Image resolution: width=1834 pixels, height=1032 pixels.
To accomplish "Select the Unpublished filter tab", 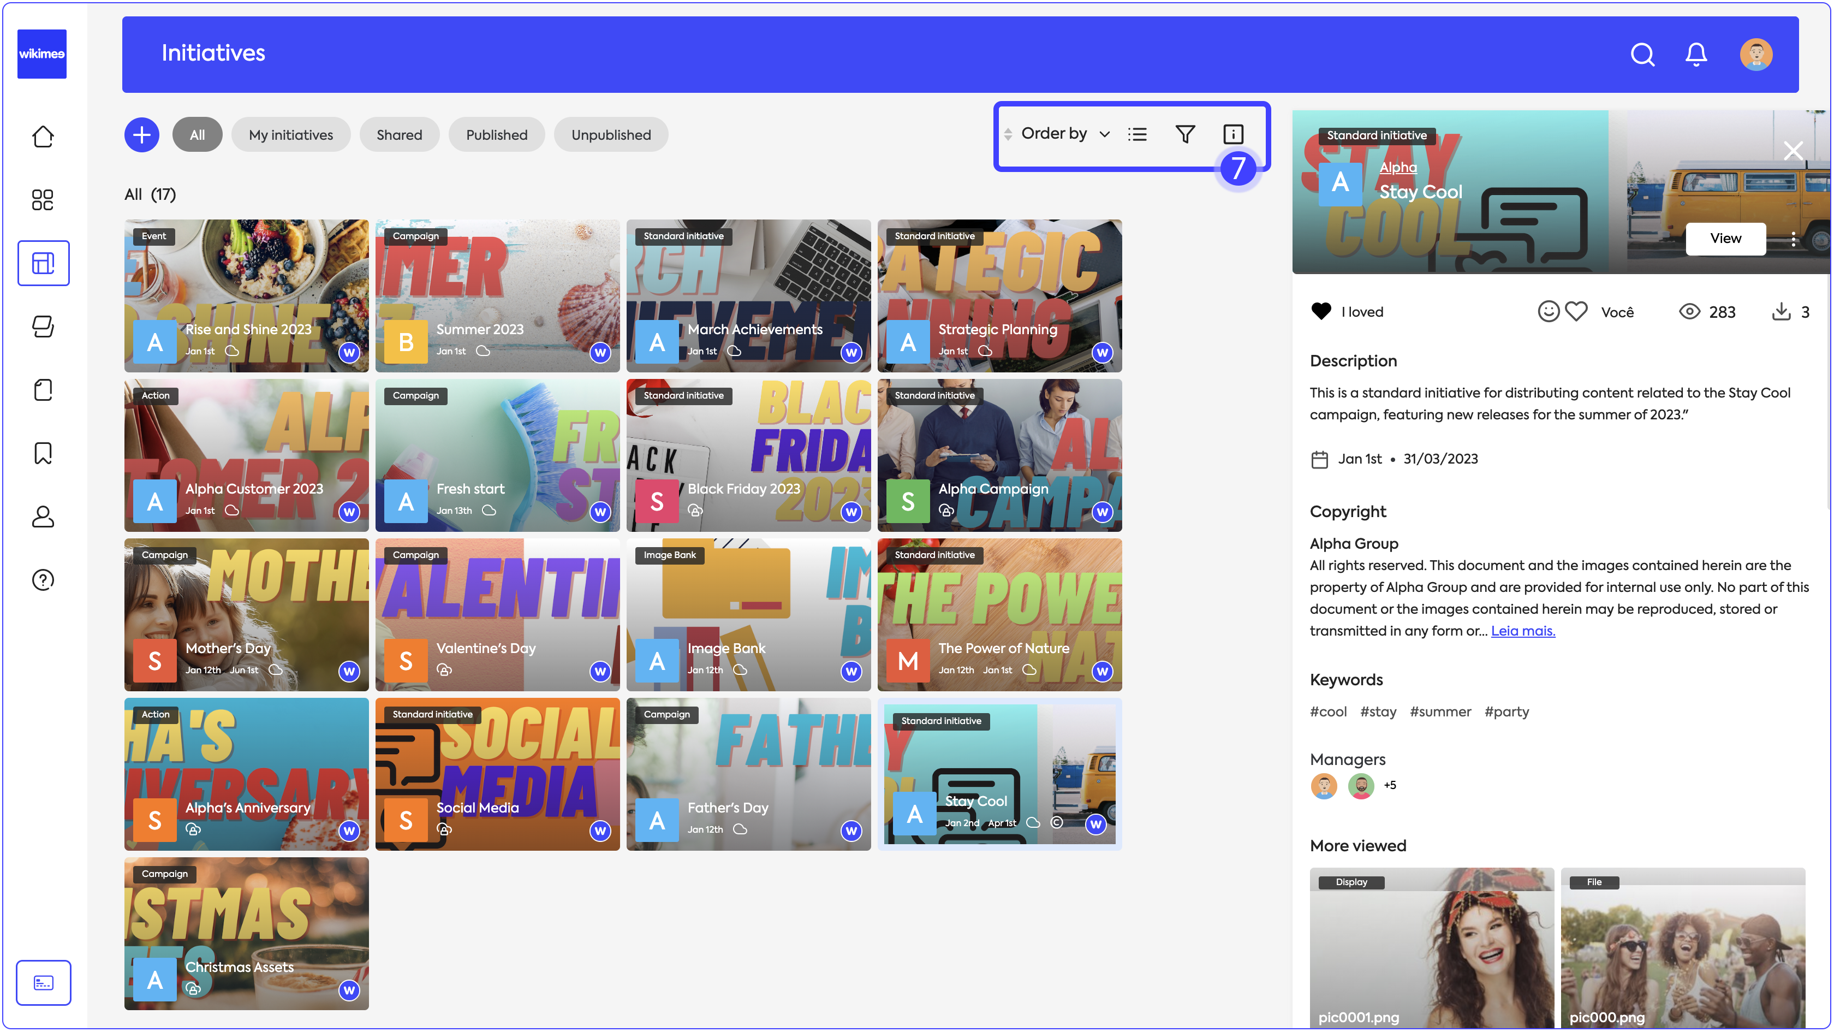I will (x=610, y=135).
